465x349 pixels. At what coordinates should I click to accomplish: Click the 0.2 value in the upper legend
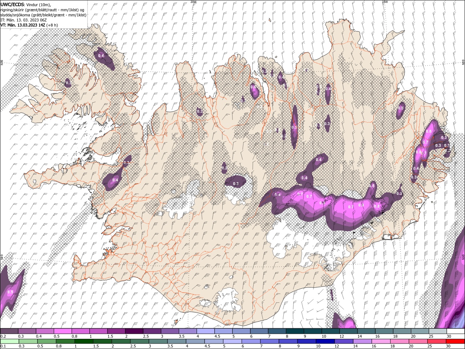pyautogui.click(x=3, y=336)
